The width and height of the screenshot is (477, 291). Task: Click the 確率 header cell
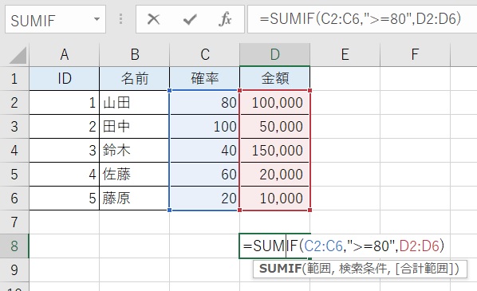(204, 79)
